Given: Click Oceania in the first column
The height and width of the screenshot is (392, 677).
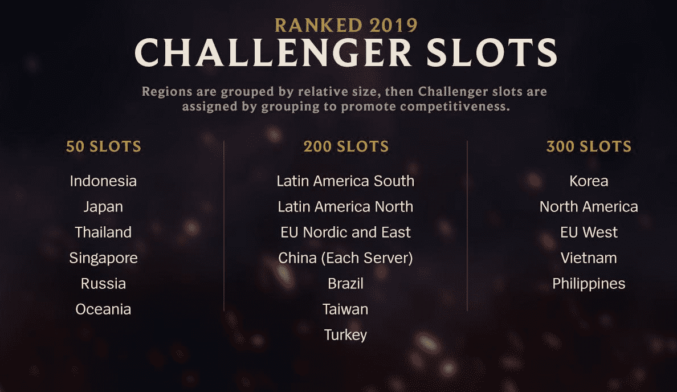Looking at the screenshot, I should (x=103, y=309).
